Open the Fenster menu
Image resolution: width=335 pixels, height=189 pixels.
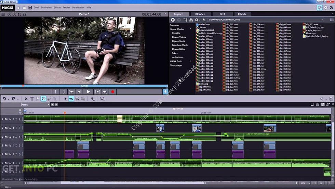[x=66, y=8]
